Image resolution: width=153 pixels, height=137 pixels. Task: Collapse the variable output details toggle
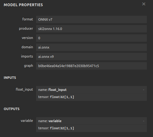[x=144, y=121]
